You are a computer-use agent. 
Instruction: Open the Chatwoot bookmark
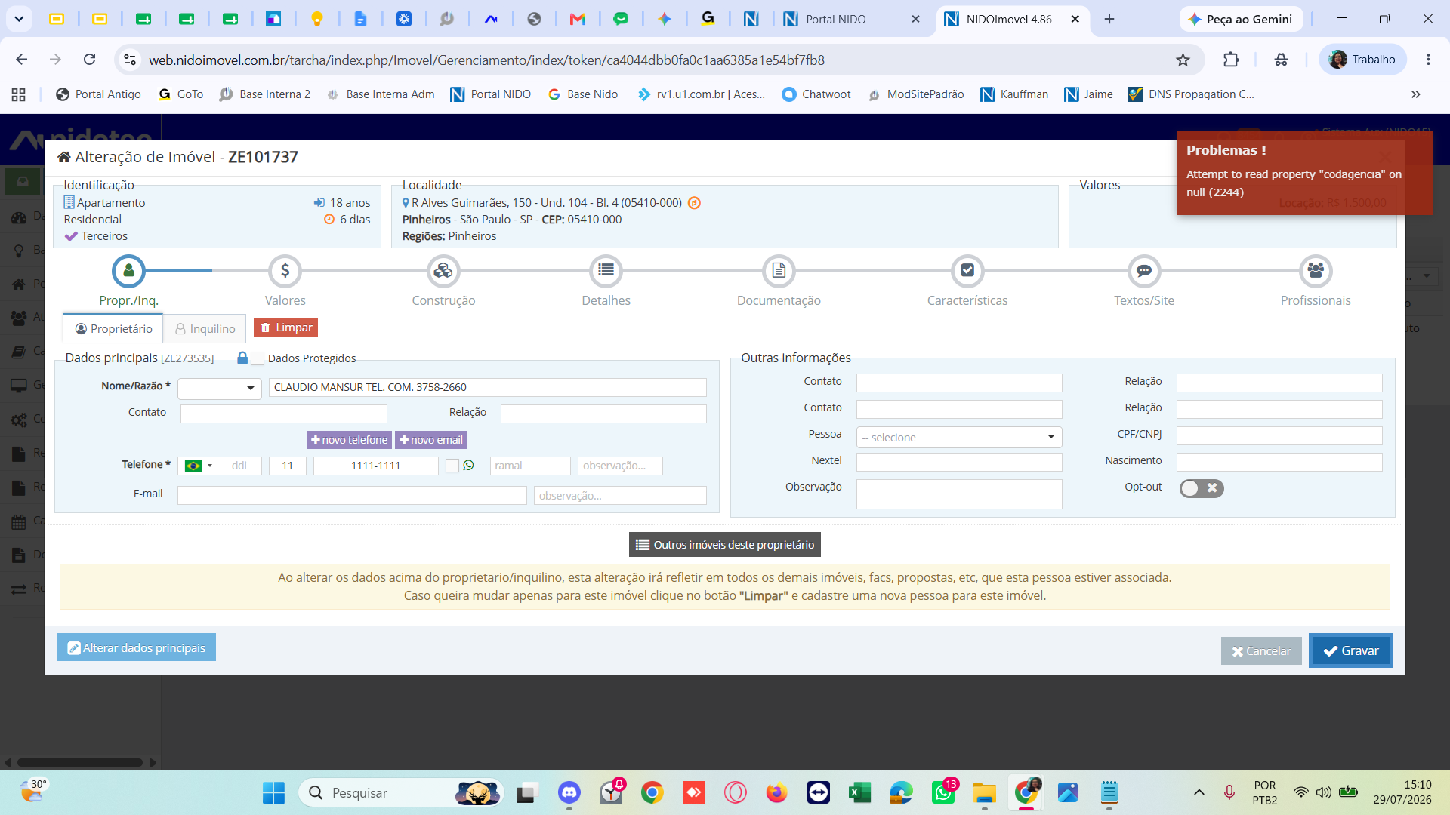(x=816, y=94)
